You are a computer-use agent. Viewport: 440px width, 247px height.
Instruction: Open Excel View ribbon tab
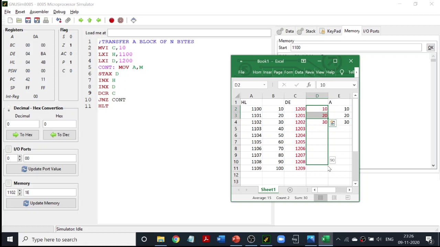[x=320, y=72]
